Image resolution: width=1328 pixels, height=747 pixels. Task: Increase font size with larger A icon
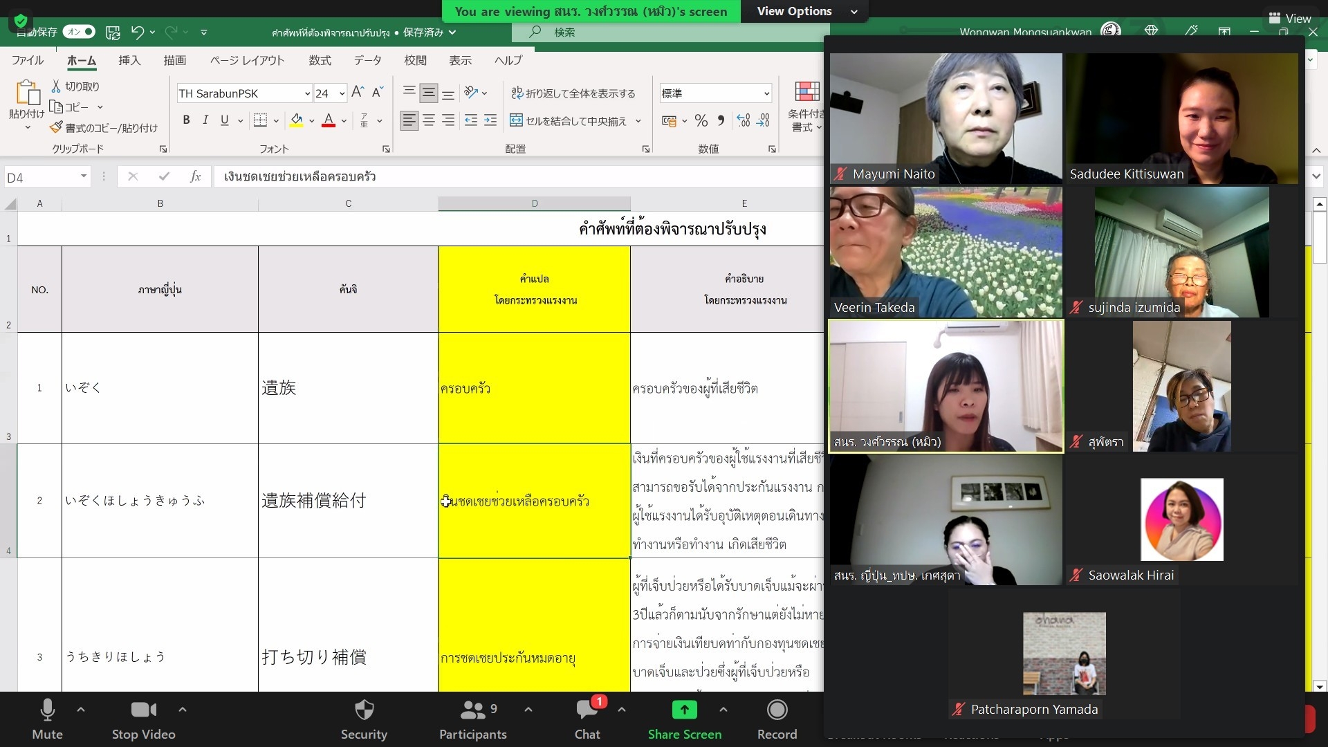click(358, 92)
